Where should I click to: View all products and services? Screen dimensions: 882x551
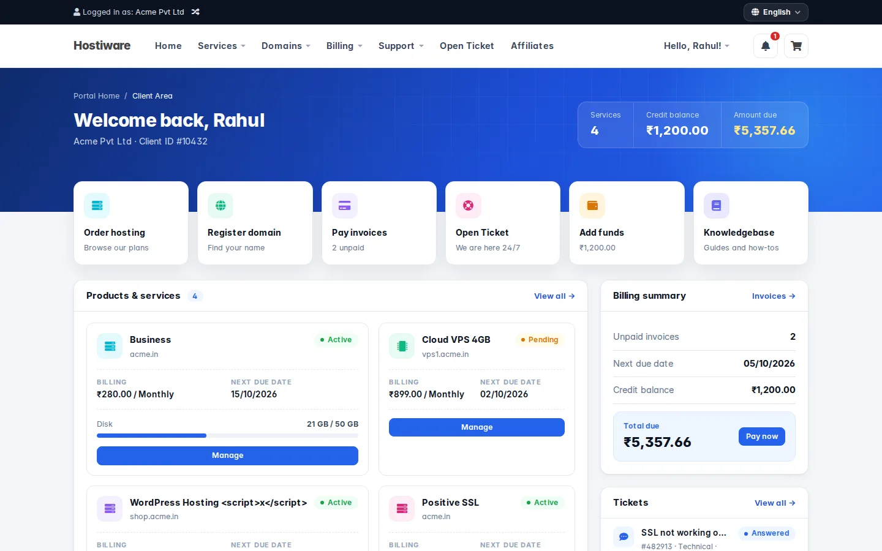[x=554, y=296]
